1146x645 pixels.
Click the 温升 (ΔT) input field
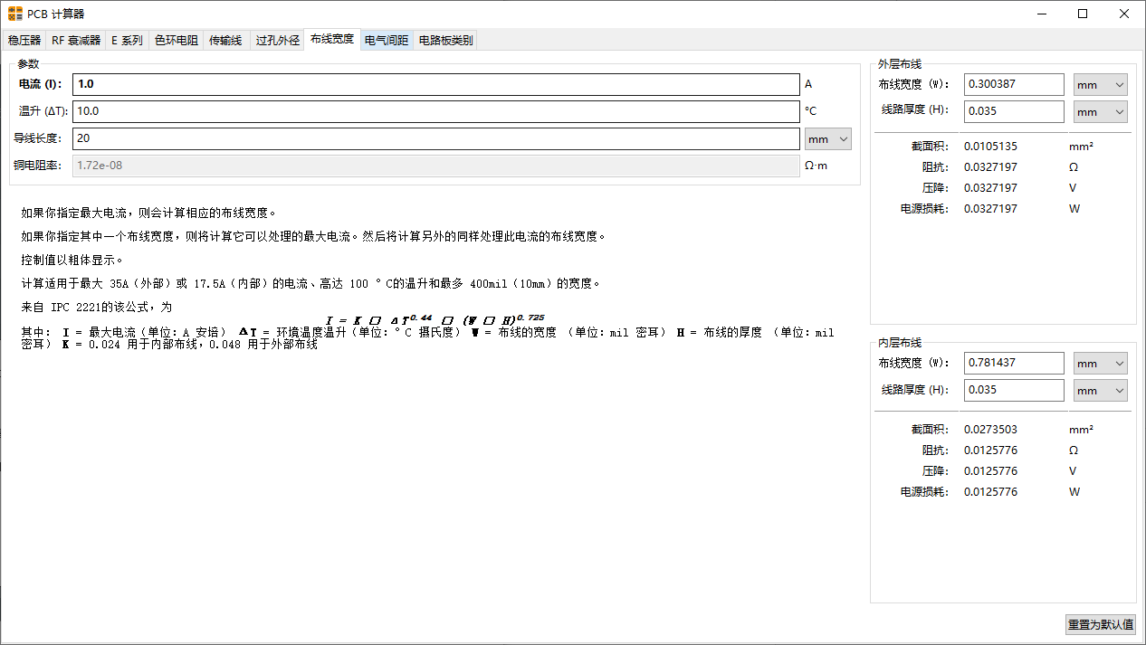coord(435,111)
